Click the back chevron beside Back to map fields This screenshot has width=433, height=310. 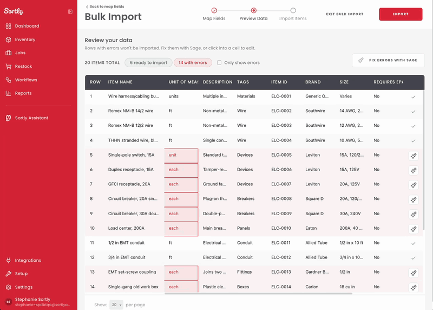[87, 7]
